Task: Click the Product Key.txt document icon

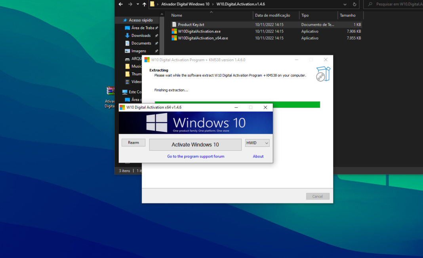Action: pos(174,25)
